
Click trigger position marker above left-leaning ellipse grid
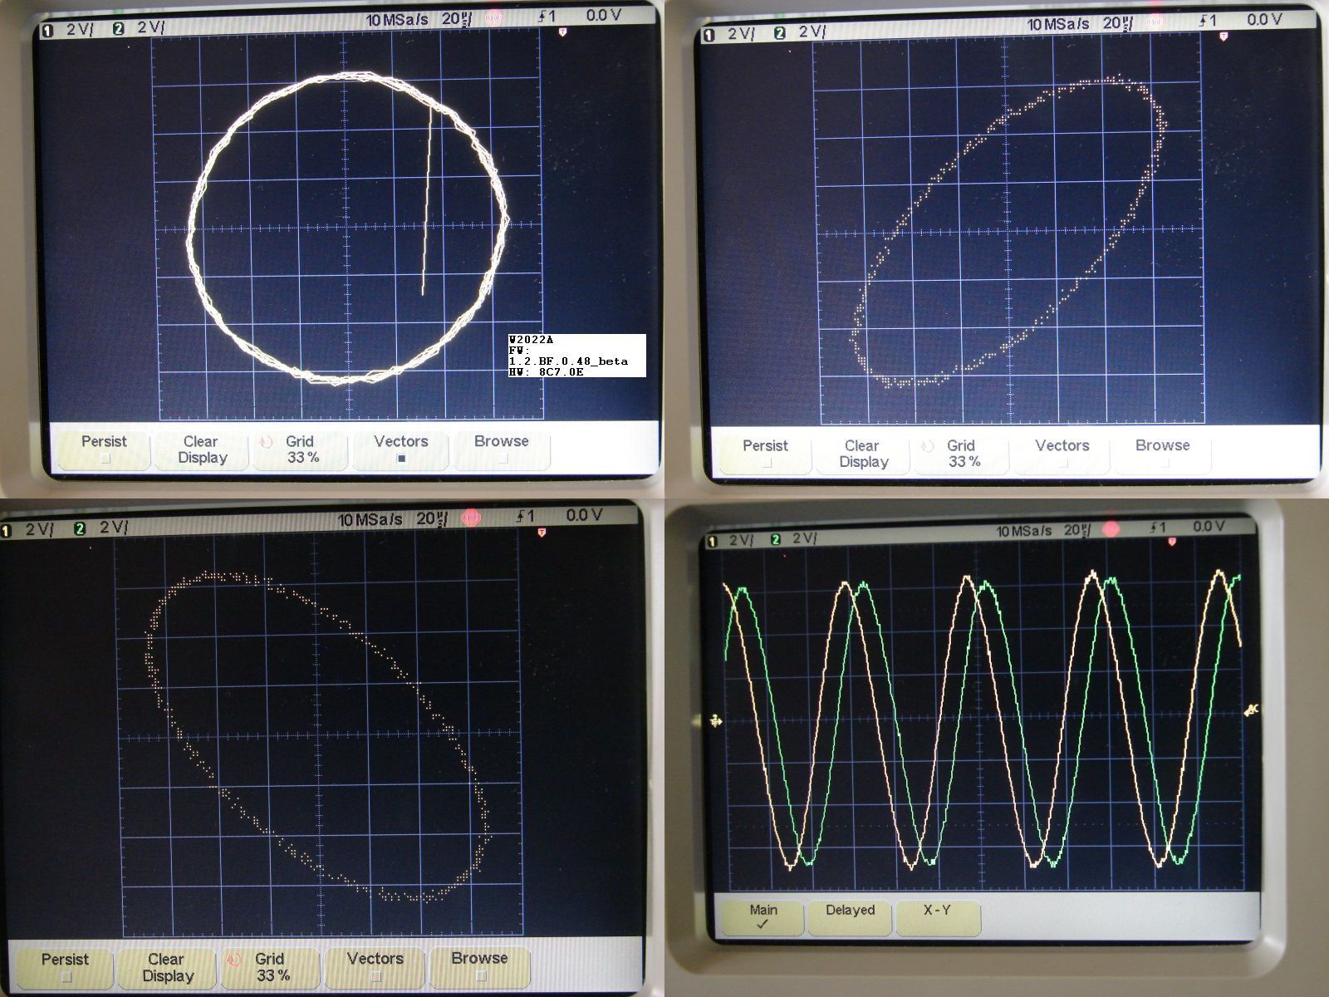pyautogui.click(x=542, y=533)
